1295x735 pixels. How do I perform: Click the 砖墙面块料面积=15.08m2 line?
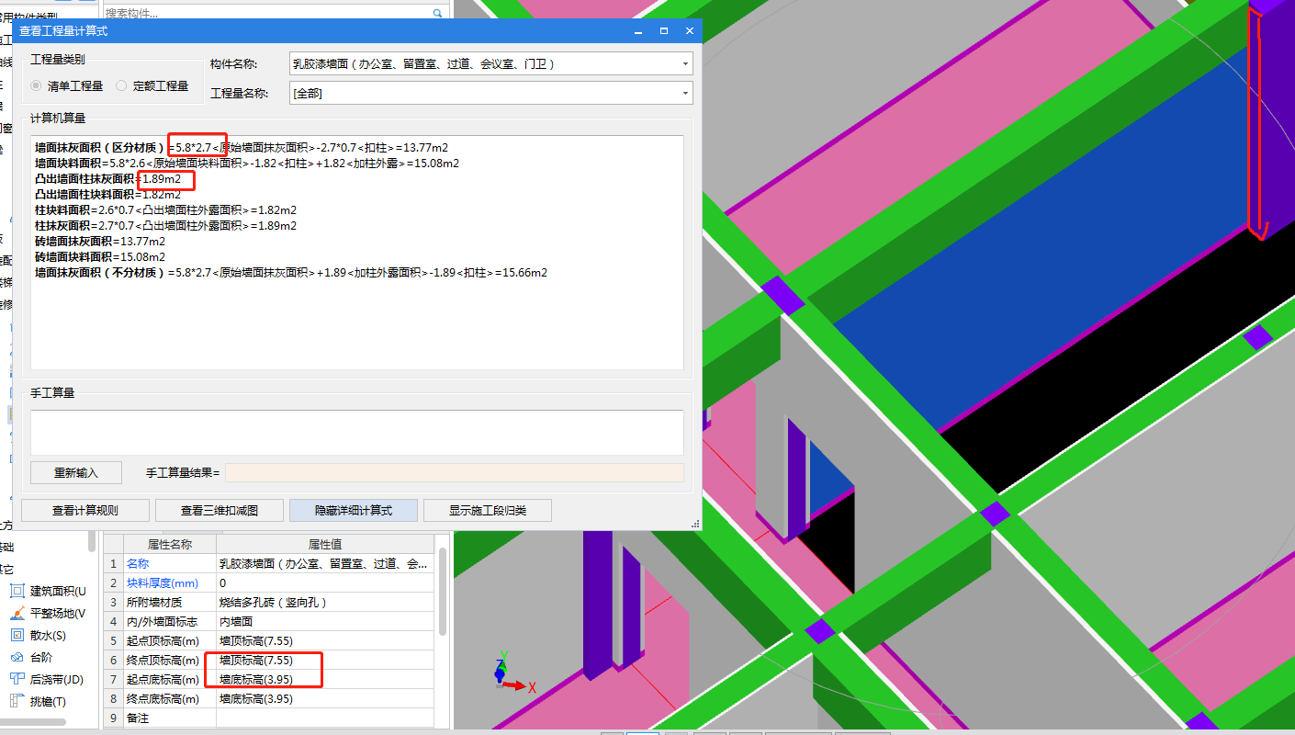click(100, 256)
